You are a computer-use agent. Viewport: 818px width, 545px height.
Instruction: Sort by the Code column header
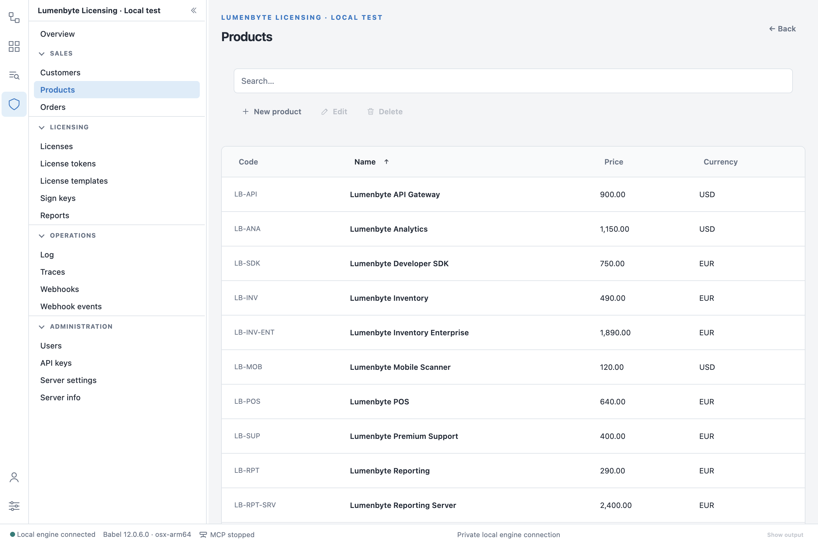coord(248,162)
